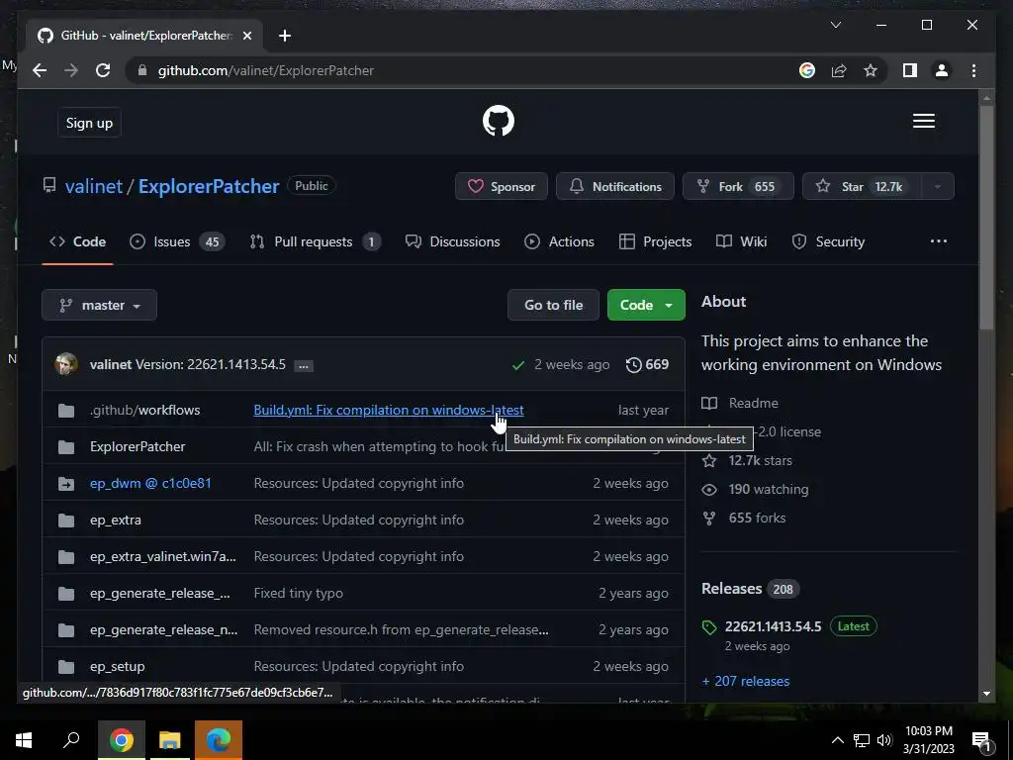Viewport: 1013px width, 760px height.
Task: Click the Sponsor button
Action: [502, 187]
